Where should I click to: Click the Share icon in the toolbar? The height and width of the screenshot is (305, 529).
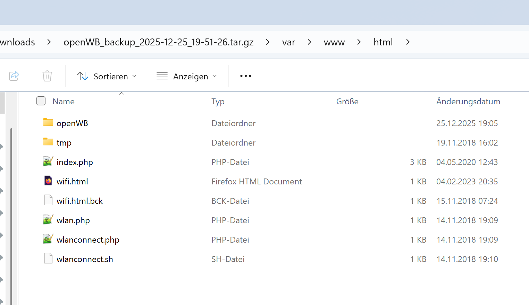coord(14,76)
